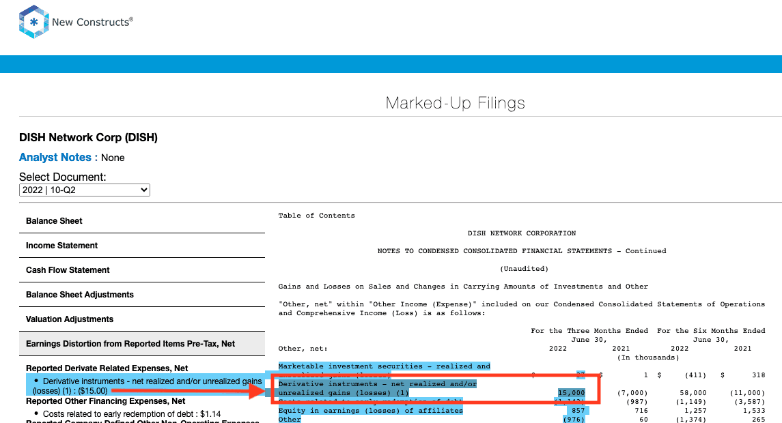Click the Gains and Losses on Sales heading
Viewport: 782px width, 423px height.
coord(463,287)
